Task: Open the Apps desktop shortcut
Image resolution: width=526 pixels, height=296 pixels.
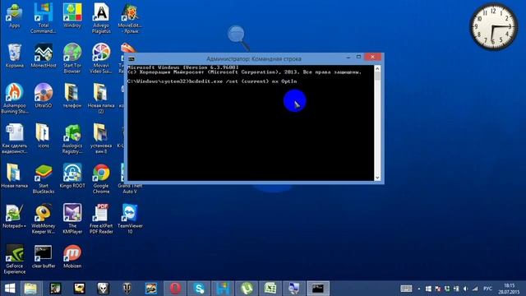Action: pyautogui.click(x=15, y=15)
